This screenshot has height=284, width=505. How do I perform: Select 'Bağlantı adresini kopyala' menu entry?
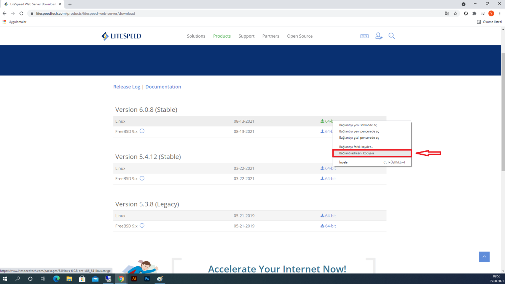click(x=372, y=153)
